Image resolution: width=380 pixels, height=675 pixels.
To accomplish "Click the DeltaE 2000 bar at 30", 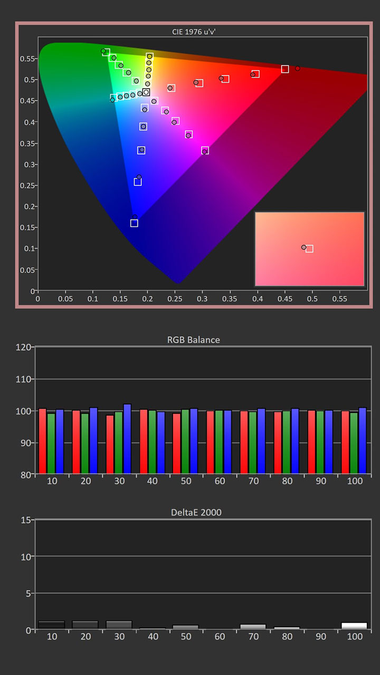I will coord(119,625).
